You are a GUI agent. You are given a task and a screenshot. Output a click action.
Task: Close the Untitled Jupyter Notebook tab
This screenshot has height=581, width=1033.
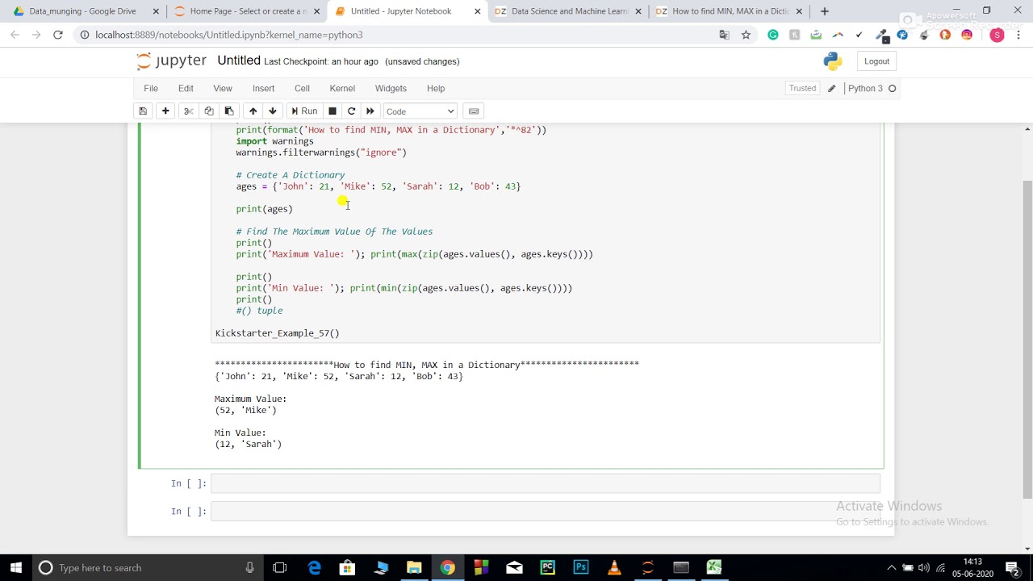point(478,11)
